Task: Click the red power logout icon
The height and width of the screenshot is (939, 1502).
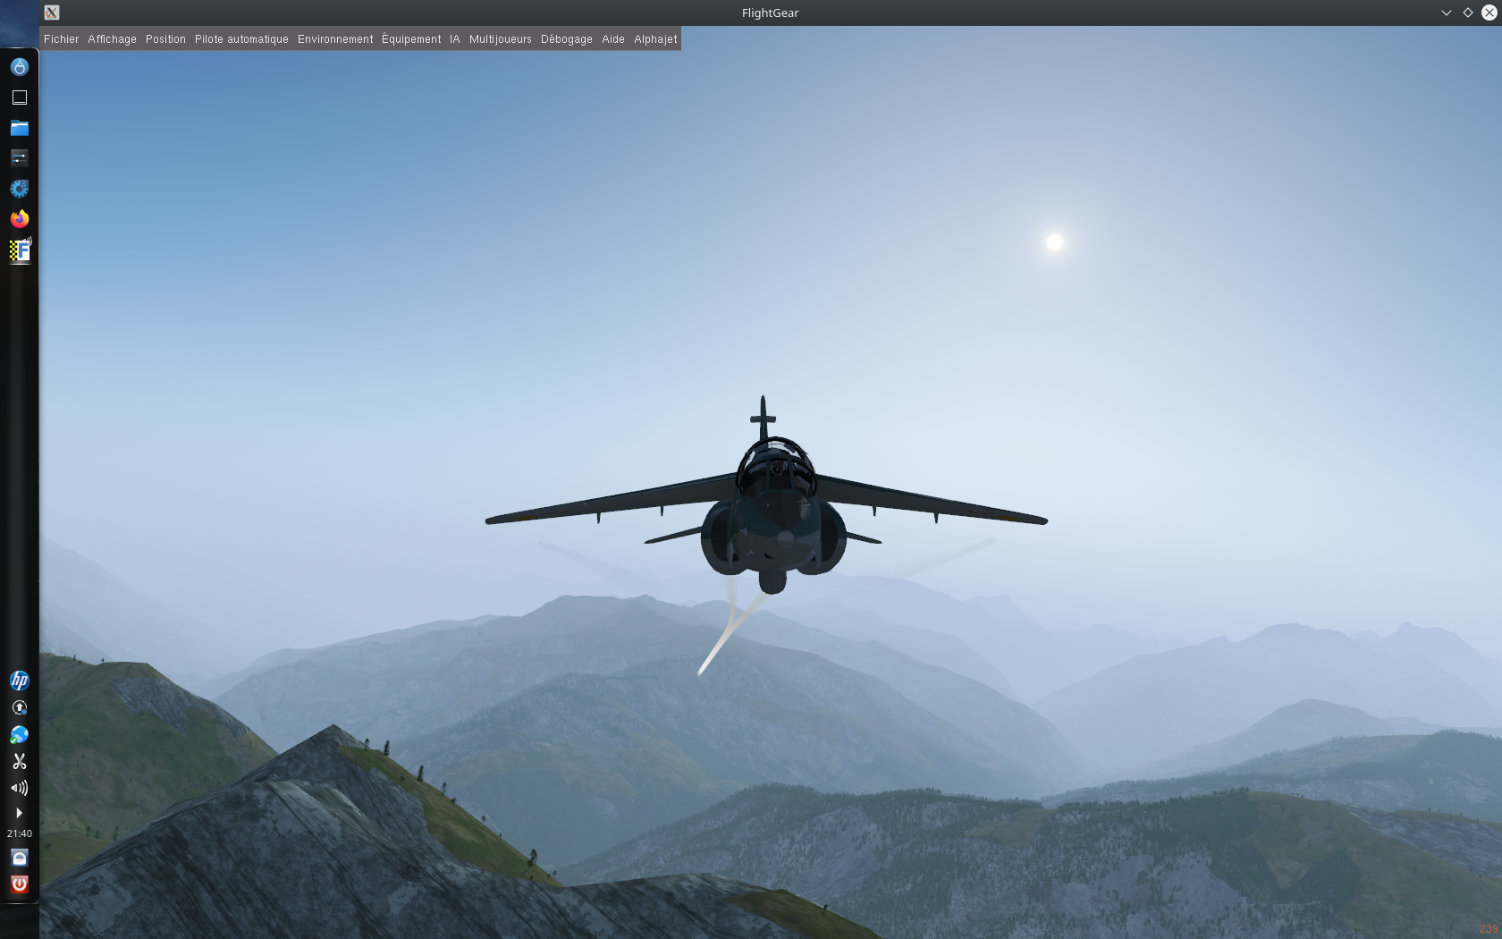Action: tap(20, 884)
